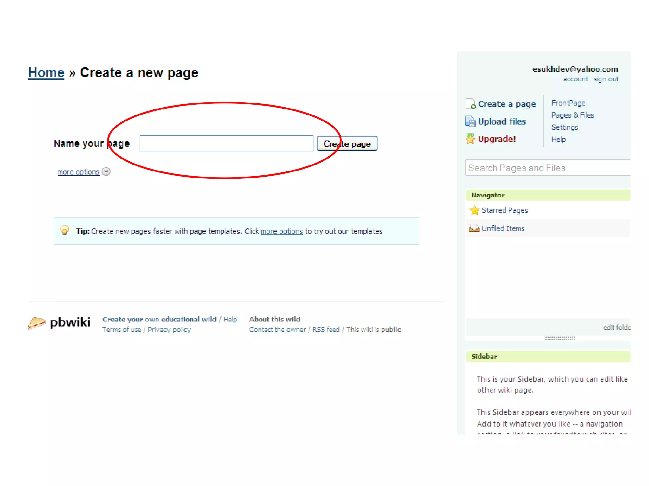The image size is (649, 486).
Task: Click the Unfiled Items inbox icon
Action: (x=474, y=228)
